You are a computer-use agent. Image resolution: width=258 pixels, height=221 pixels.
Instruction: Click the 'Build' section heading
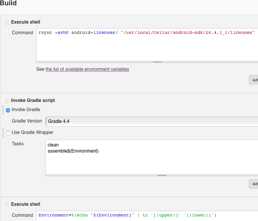[8, 3]
